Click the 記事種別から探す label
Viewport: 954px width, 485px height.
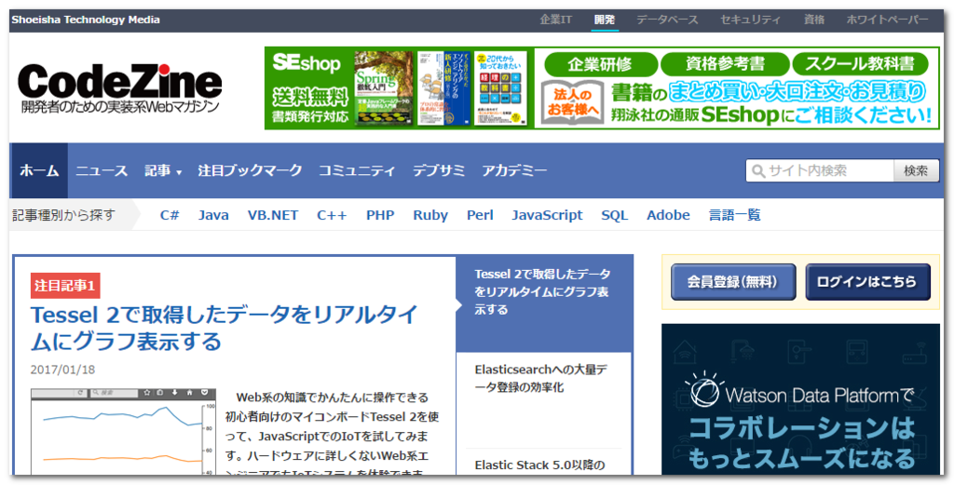click(63, 215)
